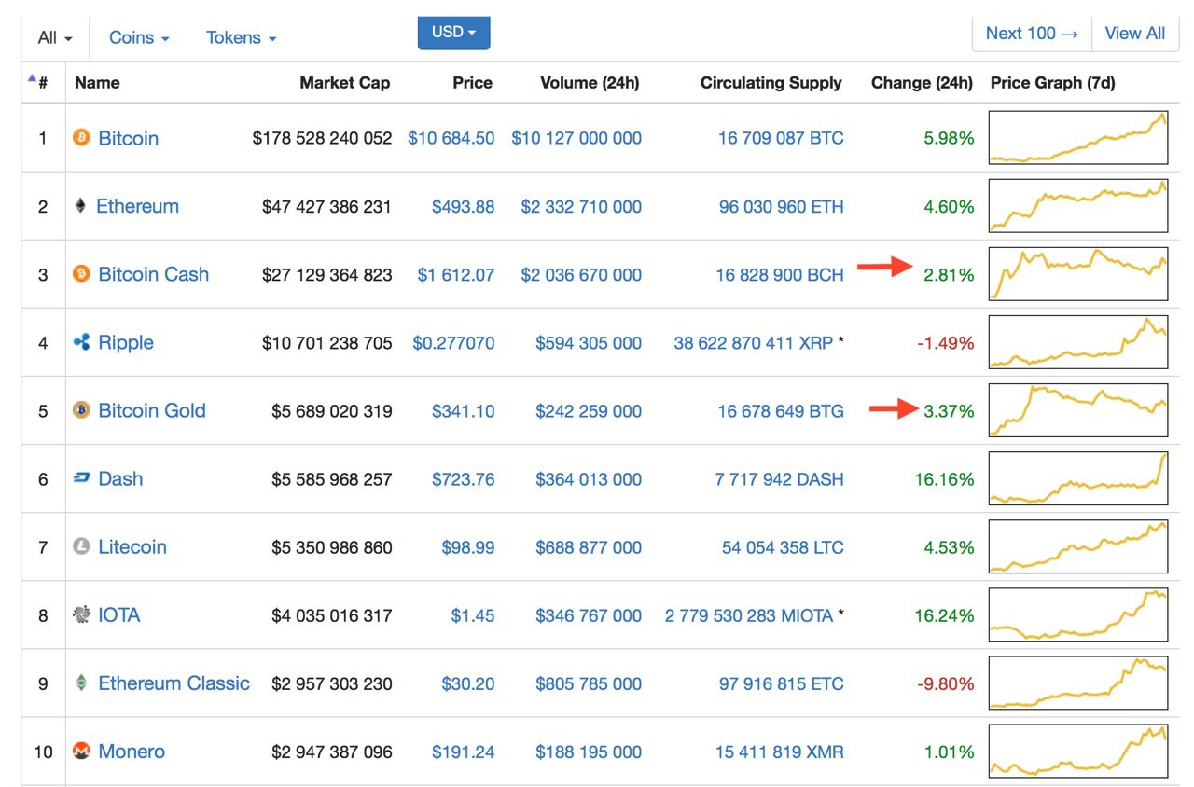Image resolution: width=1194 pixels, height=787 pixels.
Task: Click the View All button
Action: 1135,34
